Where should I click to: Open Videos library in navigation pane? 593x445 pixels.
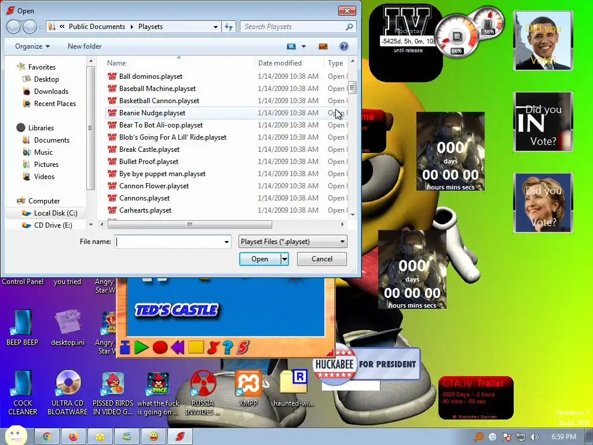pos(44,176)
